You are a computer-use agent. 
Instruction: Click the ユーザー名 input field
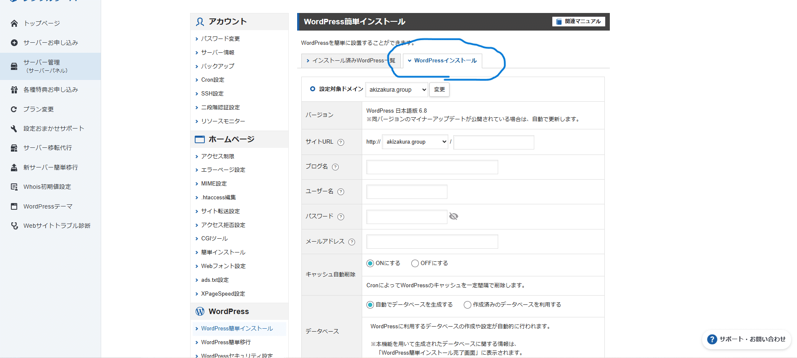(407, 192)
